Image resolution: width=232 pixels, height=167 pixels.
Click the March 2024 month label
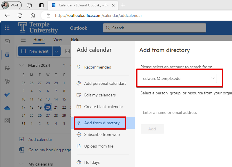pos(39,65)
